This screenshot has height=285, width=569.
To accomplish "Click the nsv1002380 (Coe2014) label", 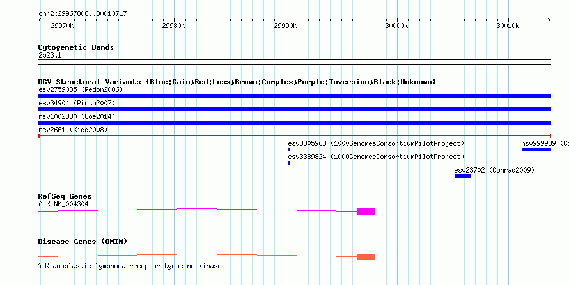I will 77,116.
